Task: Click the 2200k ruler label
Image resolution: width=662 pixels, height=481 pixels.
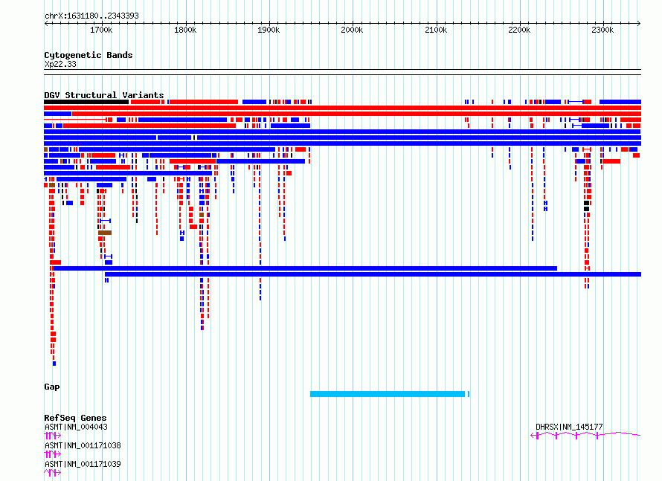Action: [x=519, y=30]
